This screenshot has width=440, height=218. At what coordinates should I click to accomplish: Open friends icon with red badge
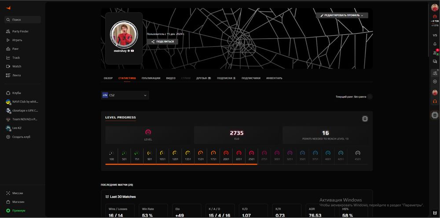pyautogui.click(x=435, y=52)
